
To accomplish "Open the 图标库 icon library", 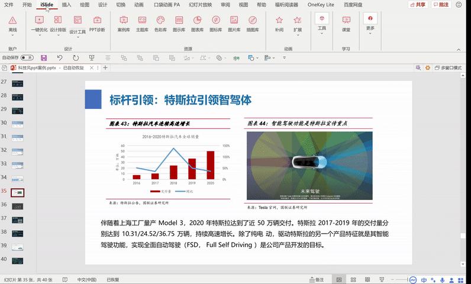I will pyautogui.click(x=215, y=24).
